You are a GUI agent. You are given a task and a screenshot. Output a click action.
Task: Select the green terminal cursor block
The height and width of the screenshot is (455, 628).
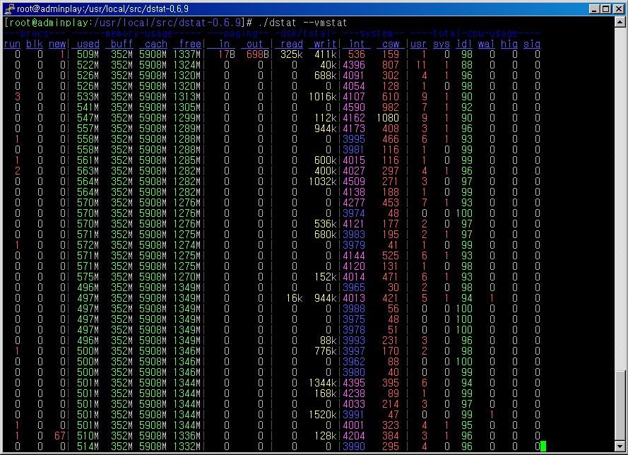click(x=542, y=446)
